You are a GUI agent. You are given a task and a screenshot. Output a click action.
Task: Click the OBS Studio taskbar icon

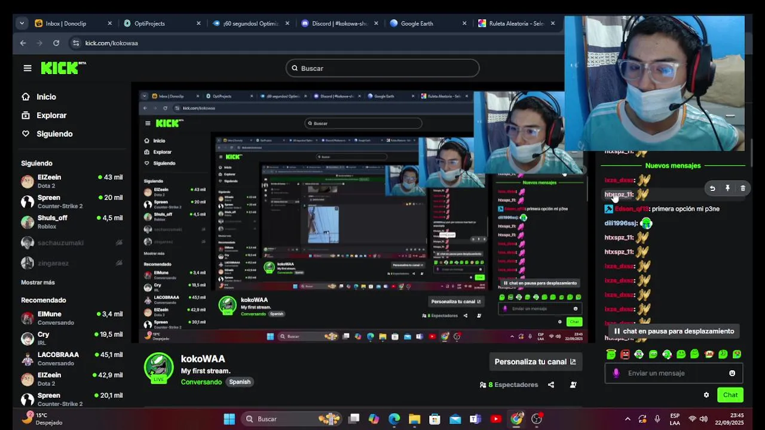(x=537, y=419)
